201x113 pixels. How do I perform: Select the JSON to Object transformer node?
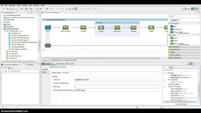[x=66, y=28]
